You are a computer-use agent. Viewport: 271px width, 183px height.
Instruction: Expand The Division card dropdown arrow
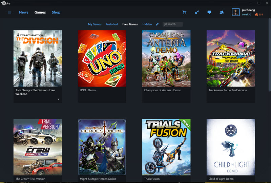click(58, 99)
